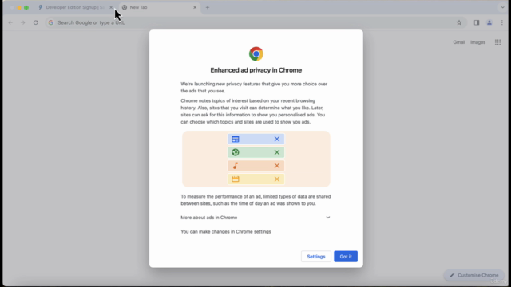Open the profile avatar menu
The image size is (511, 287).
click(x=489, y=22)
